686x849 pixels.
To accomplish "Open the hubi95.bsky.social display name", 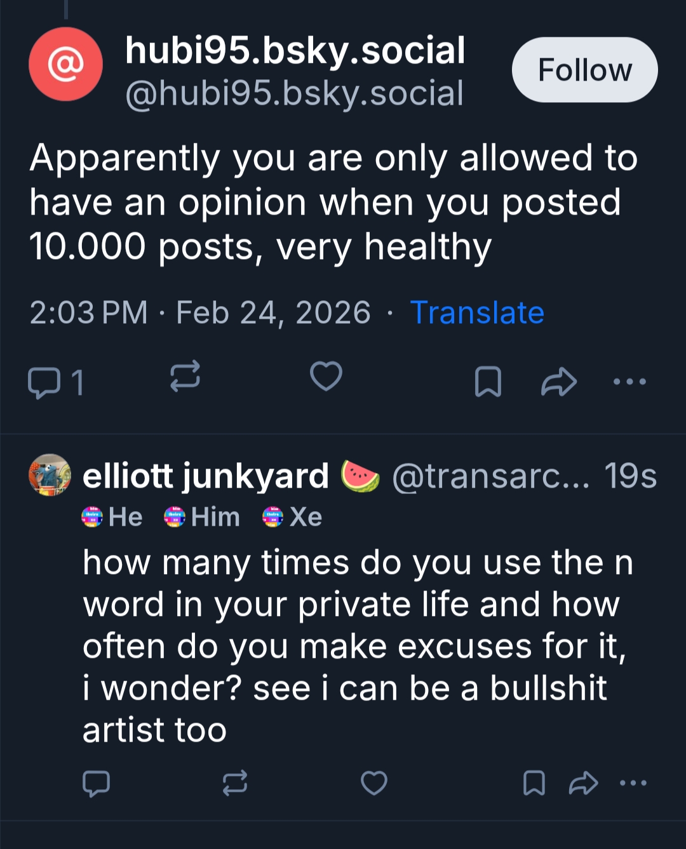I will click(x=295, y=51).
